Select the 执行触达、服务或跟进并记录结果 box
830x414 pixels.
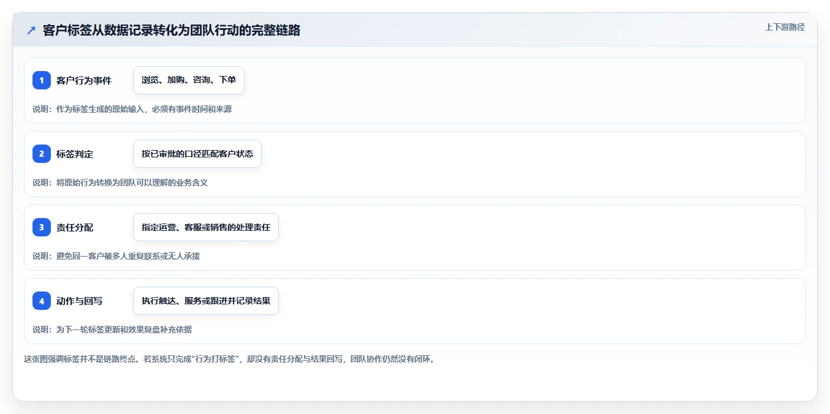206,301
